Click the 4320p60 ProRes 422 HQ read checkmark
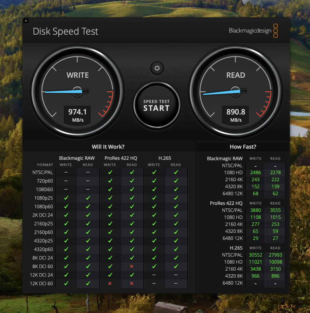310x313 pixels. click(132, 249)
